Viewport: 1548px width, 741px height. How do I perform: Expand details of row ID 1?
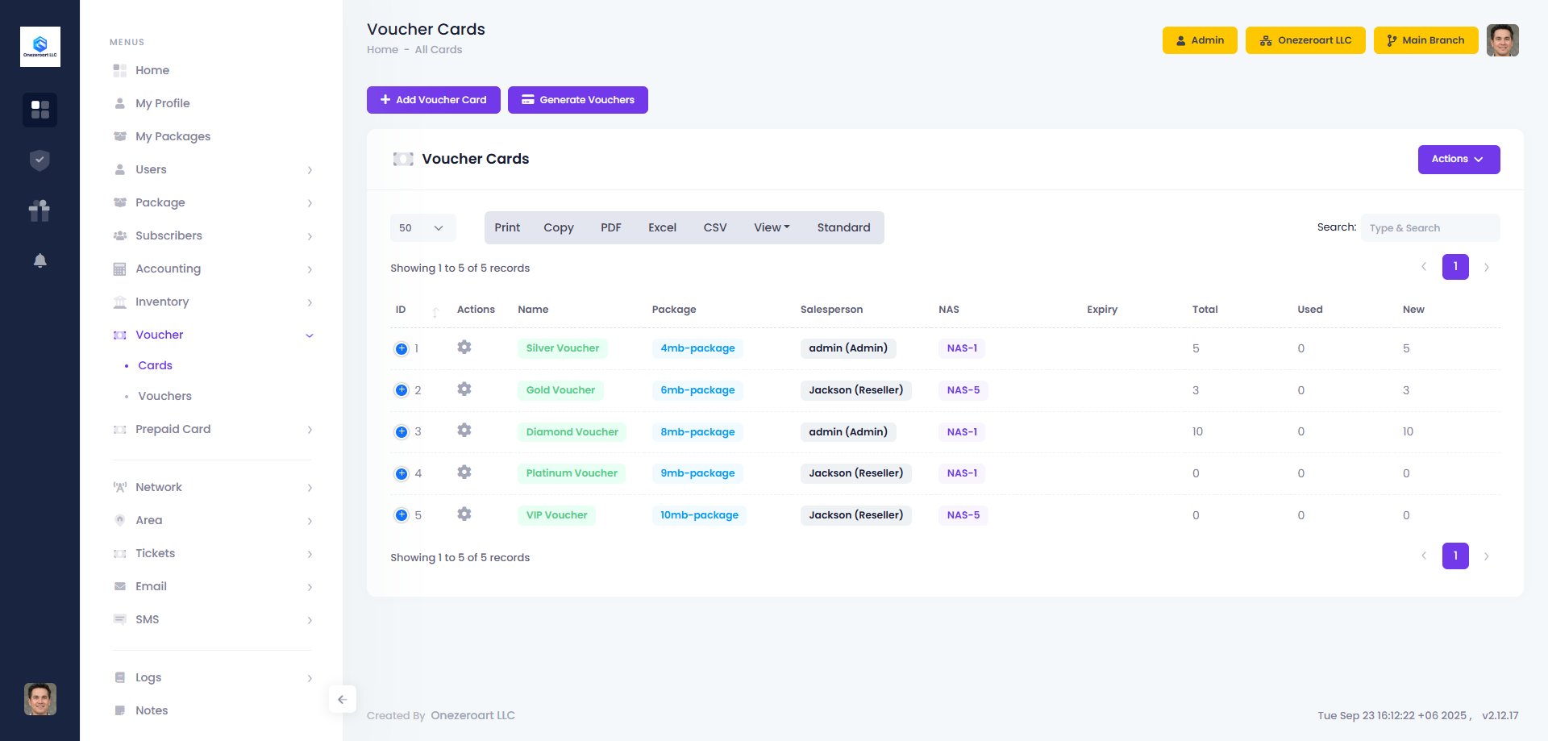coord(402,348)
